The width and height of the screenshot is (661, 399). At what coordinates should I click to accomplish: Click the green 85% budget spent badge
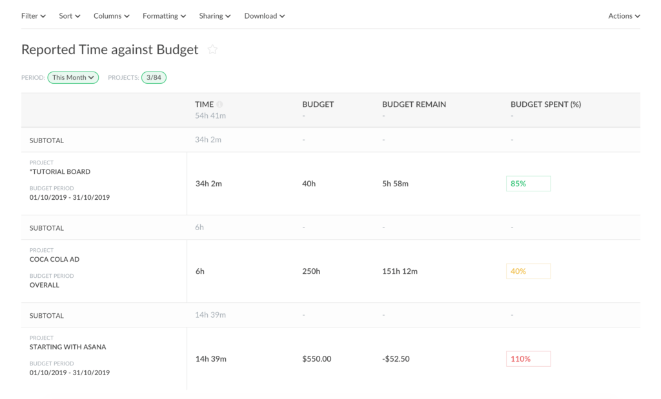click(528, 183)
